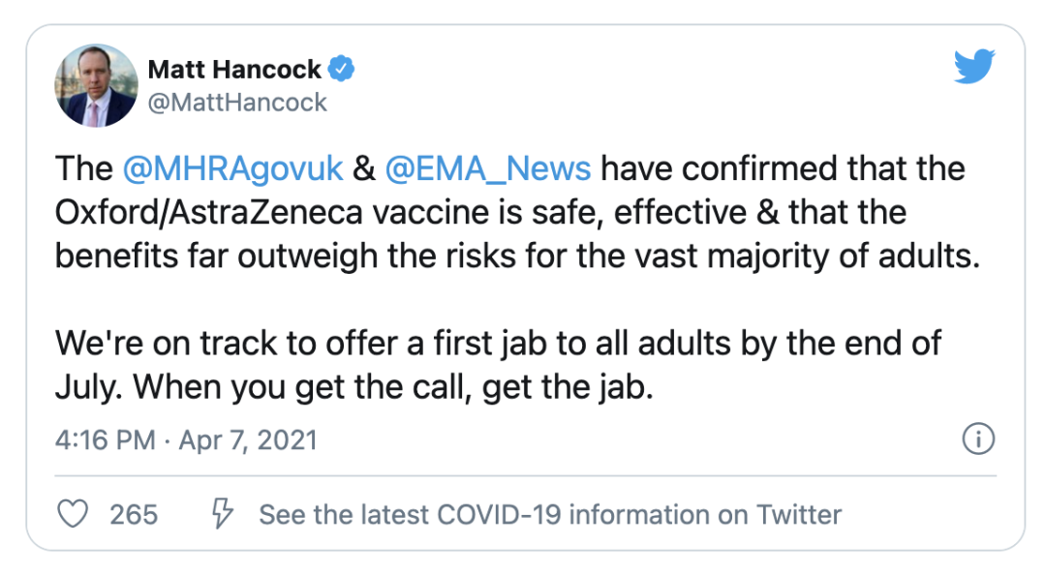Click the 'We're on track' paragraph line
This screenshot has height=575, width=1046.
(x=498, y=344)
